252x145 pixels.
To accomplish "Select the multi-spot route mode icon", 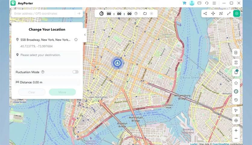I will tap(221, 13).
